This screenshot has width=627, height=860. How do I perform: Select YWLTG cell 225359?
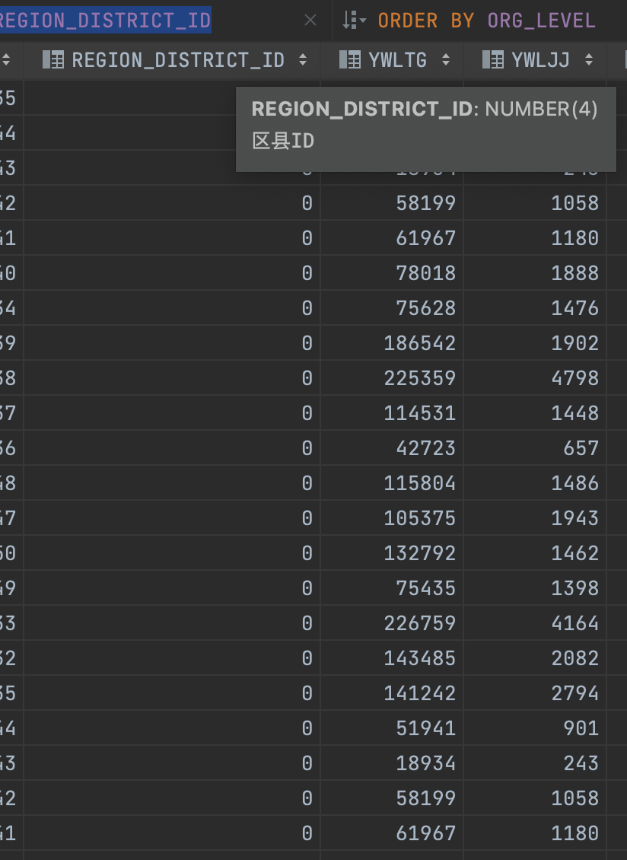coord(392,378)
